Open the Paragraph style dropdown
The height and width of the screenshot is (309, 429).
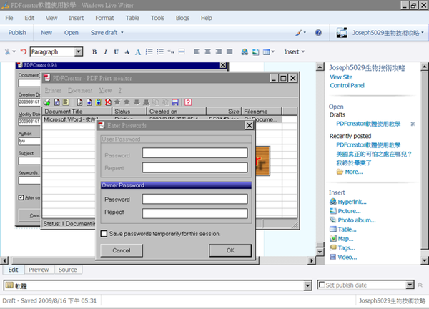tap(79, 51)
